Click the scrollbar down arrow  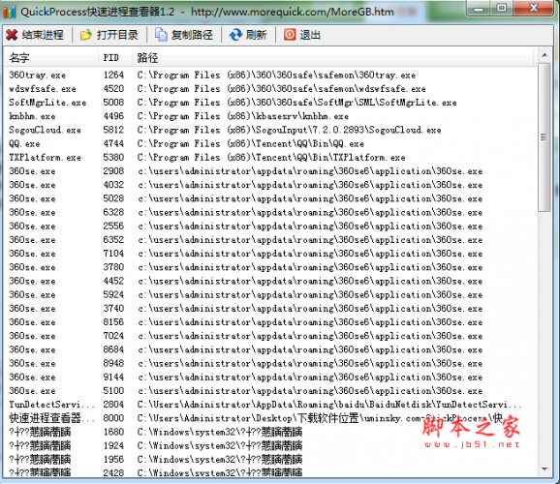point(544,469)
